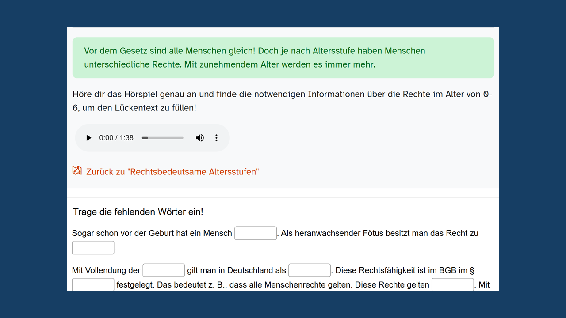This screenshot has height=318, width=566.
Task: Focus blank after "hat ein Mensch"
Action: (255, 233)
